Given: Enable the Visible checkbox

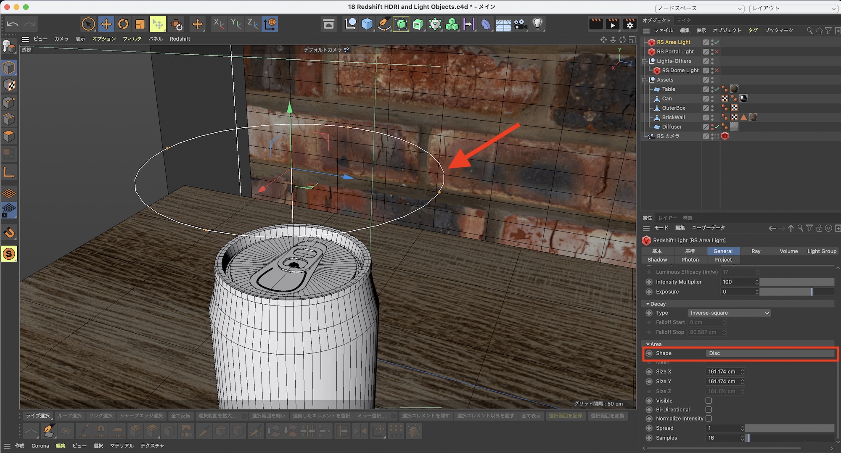Looking at the screenshot, I should click(709, 400).
